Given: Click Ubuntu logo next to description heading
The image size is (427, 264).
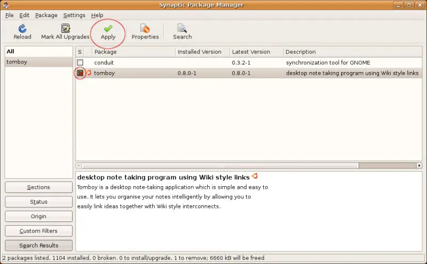Looking at the screenshot, I should point(255,176).
